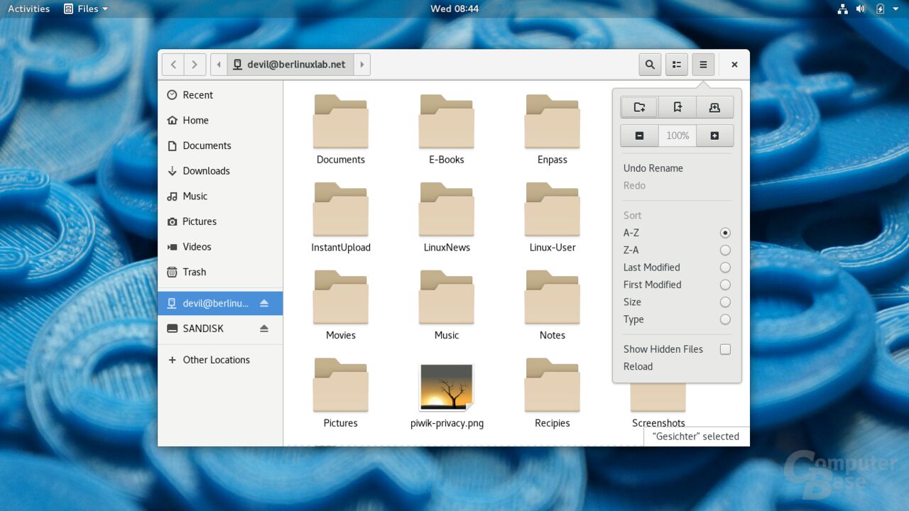Viewport: 909px width, 511px height.
Task: Open the search button in Files header
Action: click(650, 65)
